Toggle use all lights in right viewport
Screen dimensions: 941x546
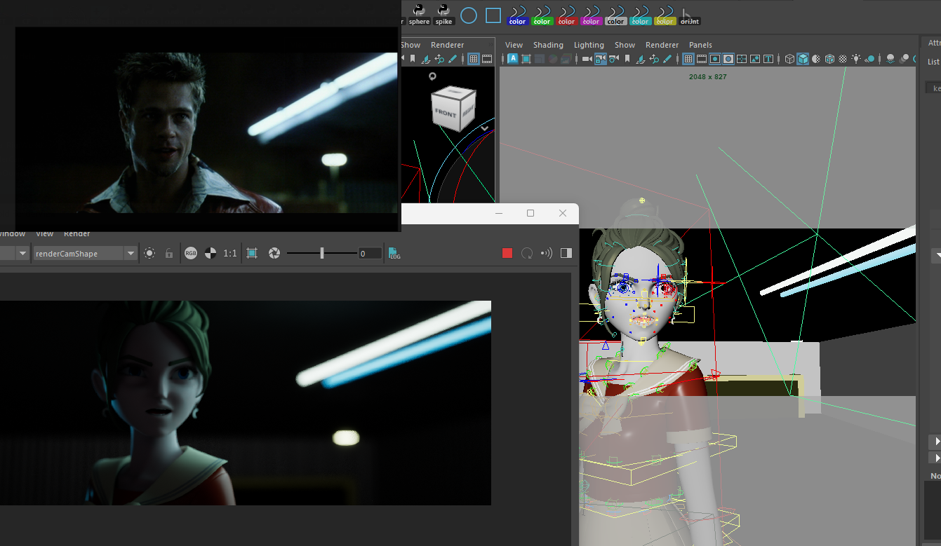click(857, 59)
